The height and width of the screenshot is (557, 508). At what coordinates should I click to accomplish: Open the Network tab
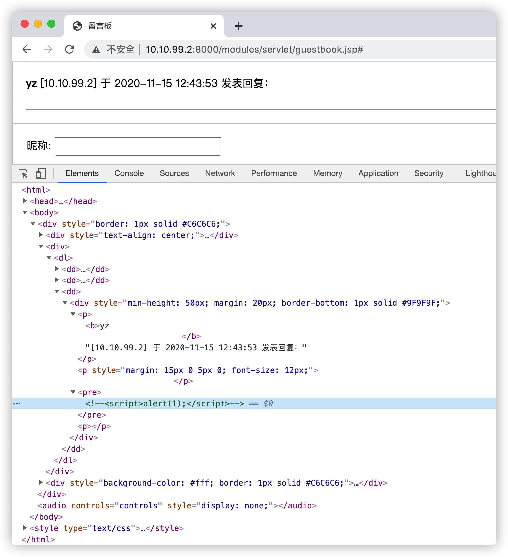(220, 173)
